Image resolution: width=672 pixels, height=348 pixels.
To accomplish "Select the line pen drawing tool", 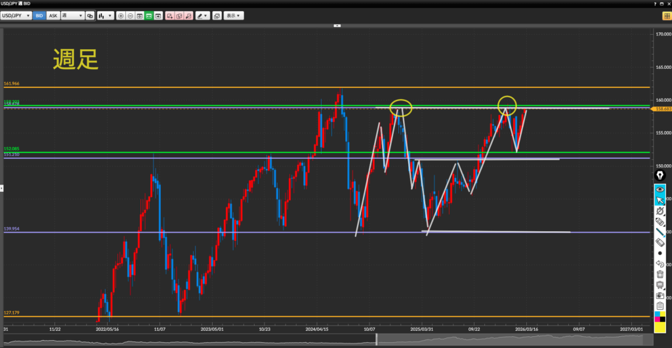I will [x=660, y=232].
